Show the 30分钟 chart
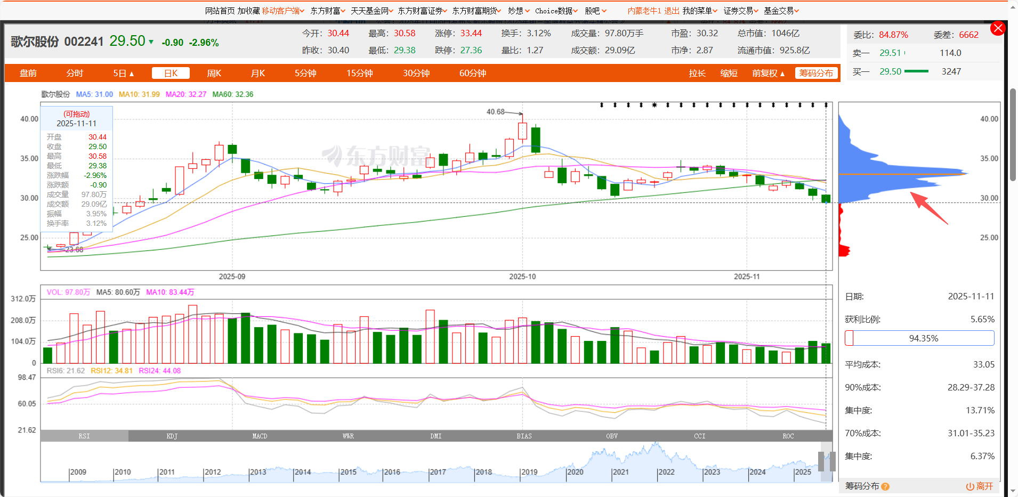This screenshot has width=1018, height=497. (x=416, y=74)
